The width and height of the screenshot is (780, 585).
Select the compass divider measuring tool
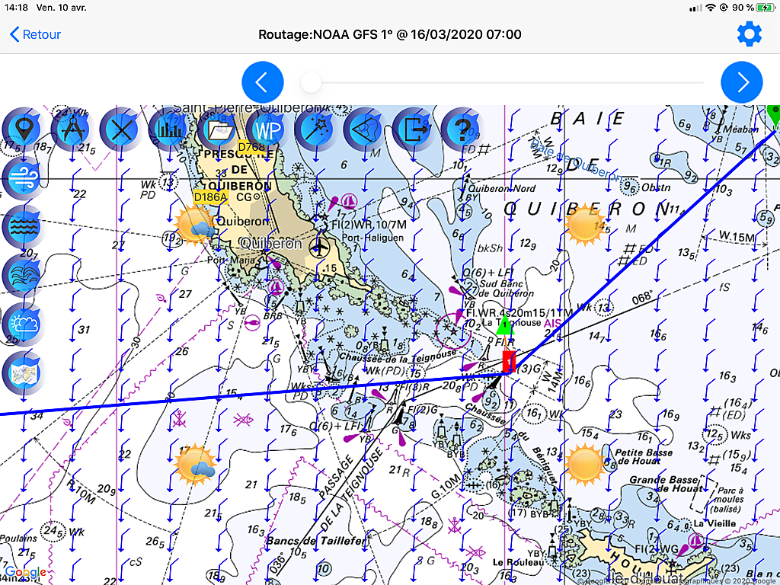click(72, 129)
